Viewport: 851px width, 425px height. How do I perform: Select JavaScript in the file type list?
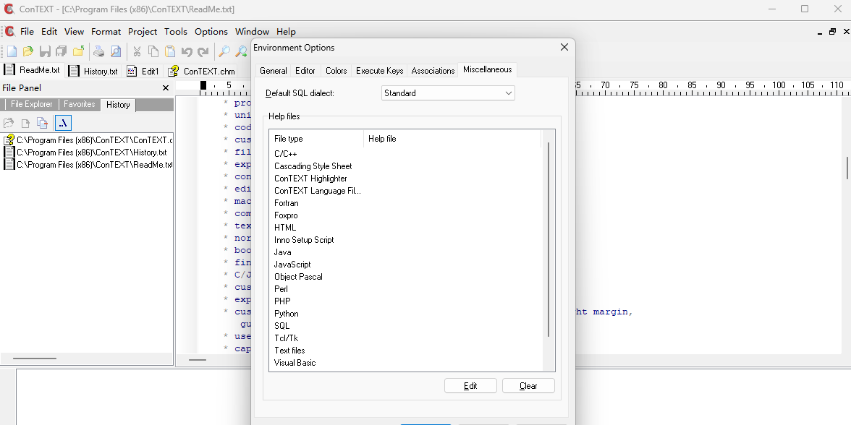coord(292,265)
